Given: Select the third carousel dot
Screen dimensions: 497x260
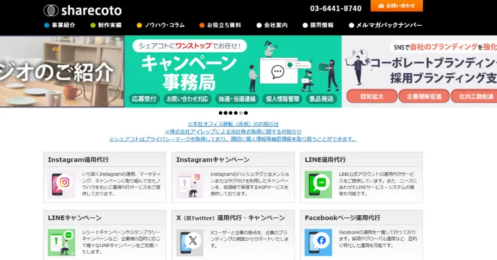Looking at the screenshot, I should click(x=230, y=113).
